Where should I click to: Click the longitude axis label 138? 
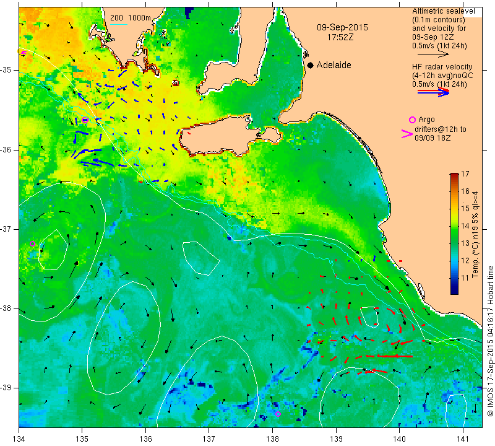272,439
